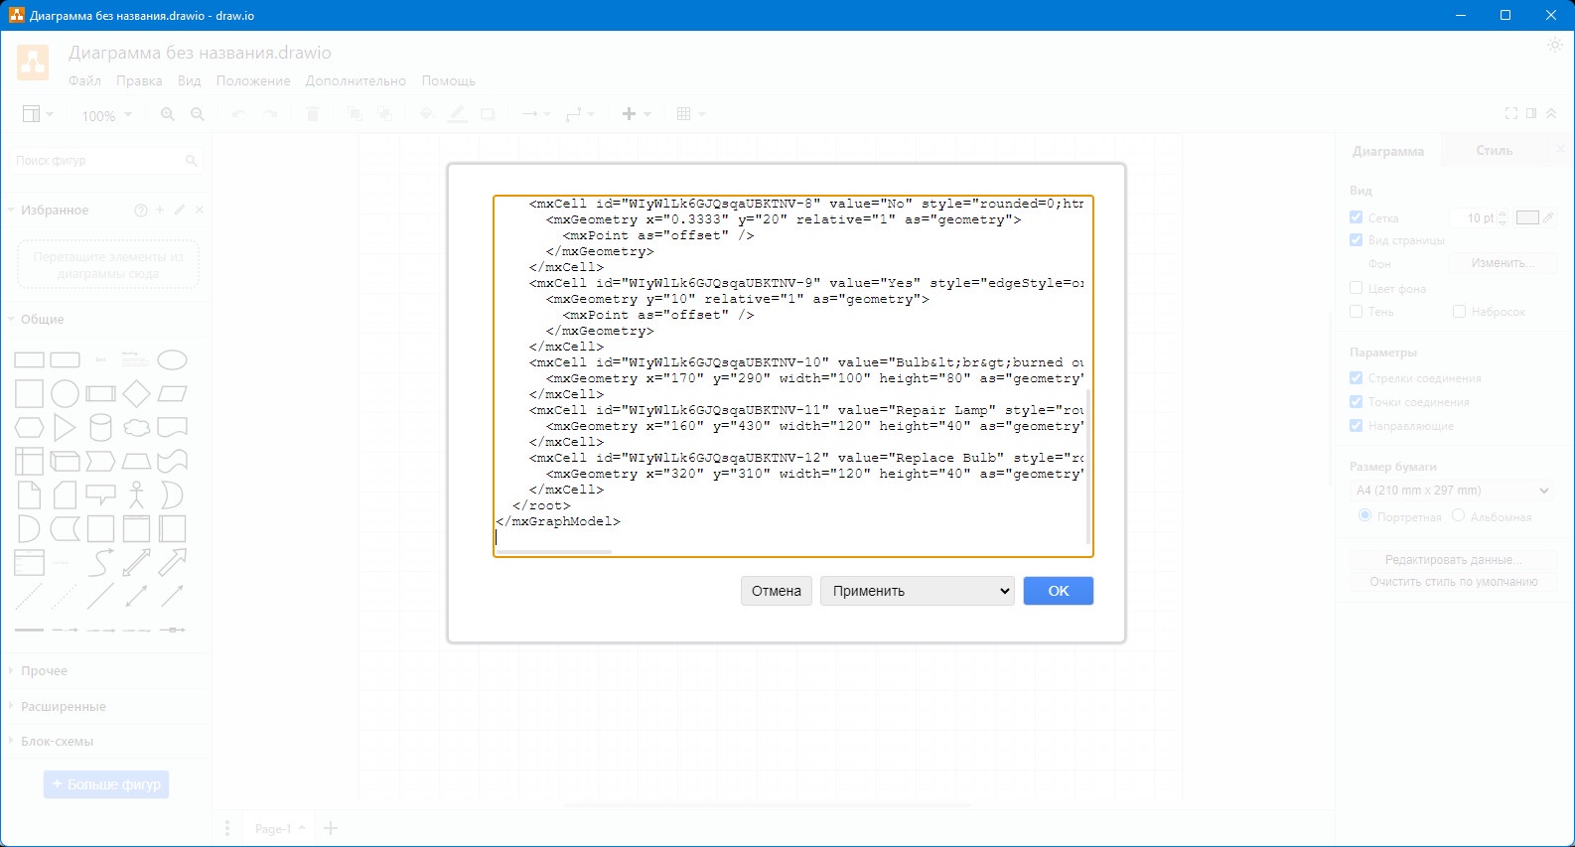Image resolution: width=1575 pixels, height=847 pixels.
Task: Toggle the Цвет фона checkbox
Action: (x=1356, y=288)
